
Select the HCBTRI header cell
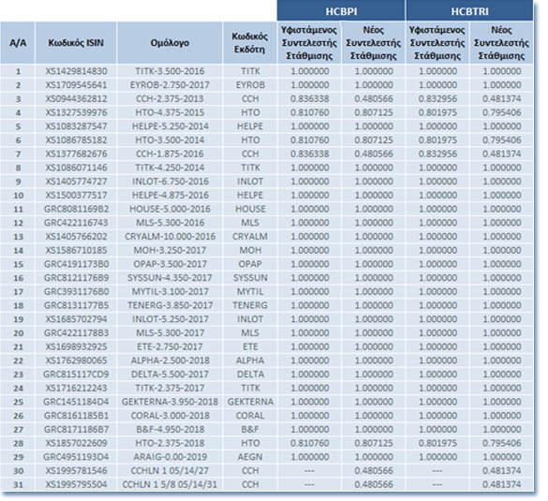[x=469, y=11]
